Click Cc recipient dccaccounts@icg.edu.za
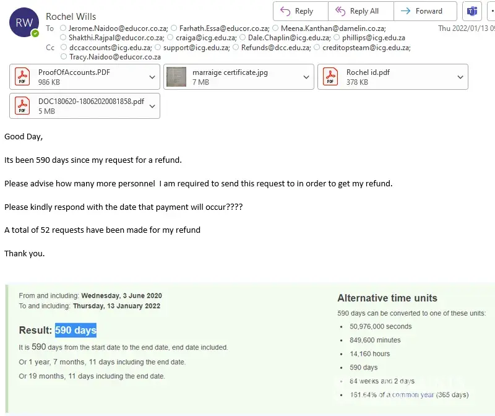 pos(110,47)
